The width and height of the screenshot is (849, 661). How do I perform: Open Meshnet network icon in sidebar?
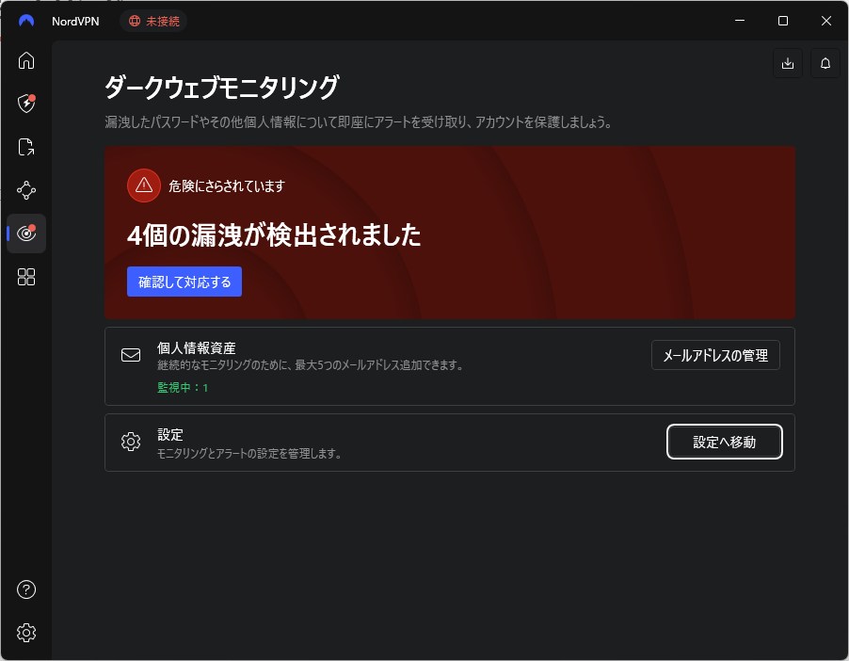26,190
